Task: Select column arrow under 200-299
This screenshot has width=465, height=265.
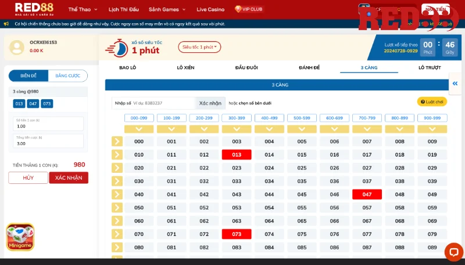Action: click(204, 129)
